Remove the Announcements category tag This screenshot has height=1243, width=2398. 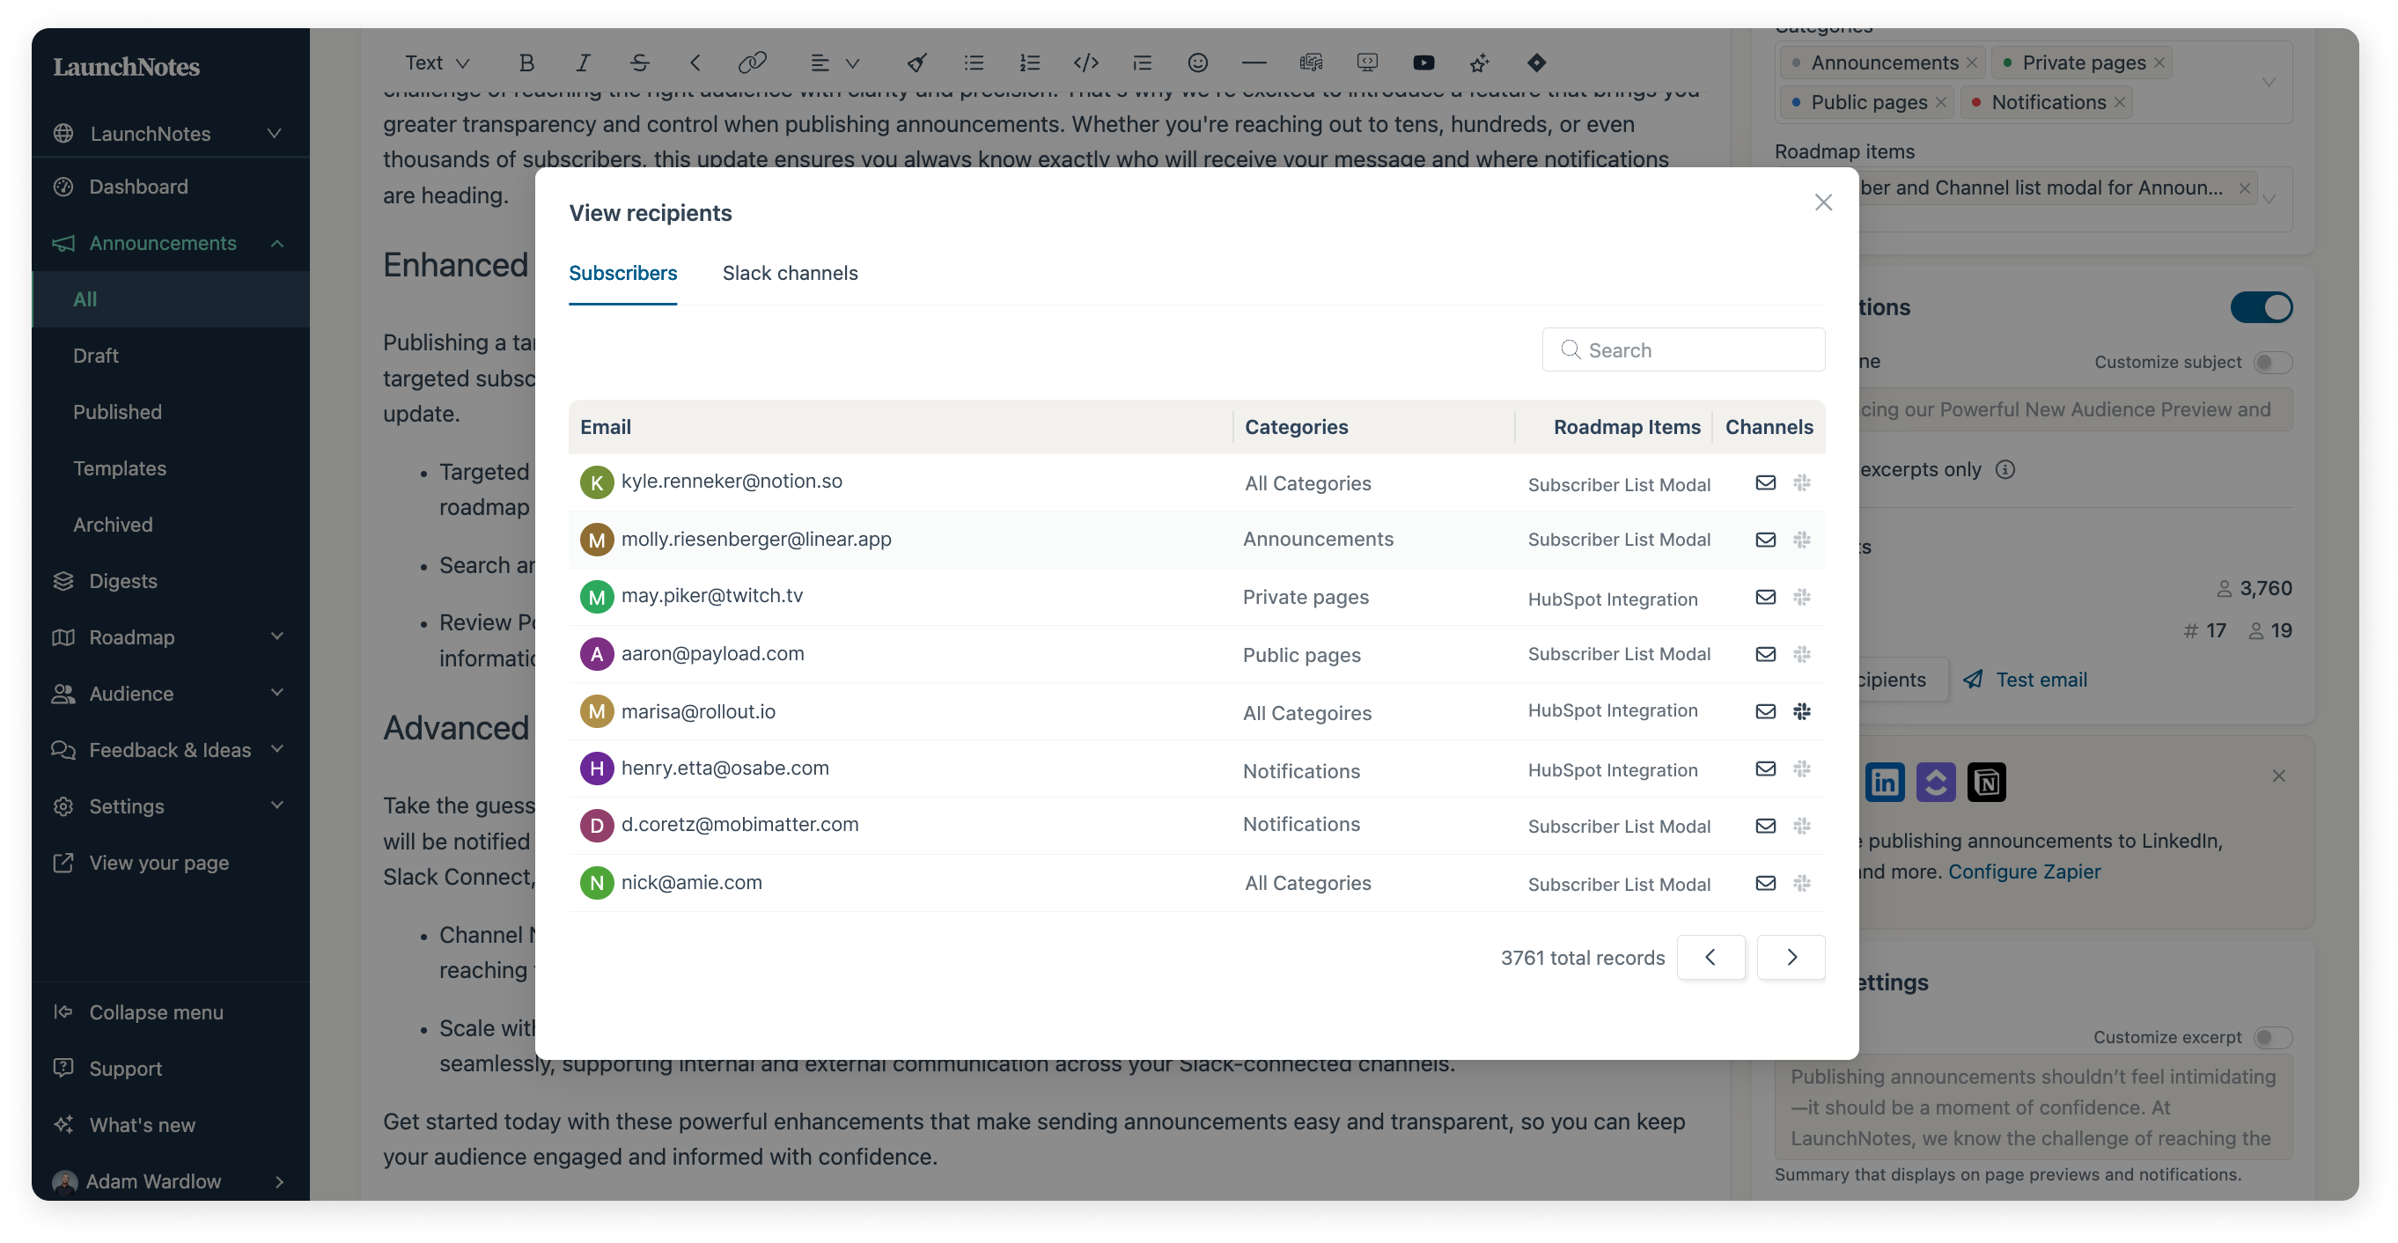coord(1971,63)
